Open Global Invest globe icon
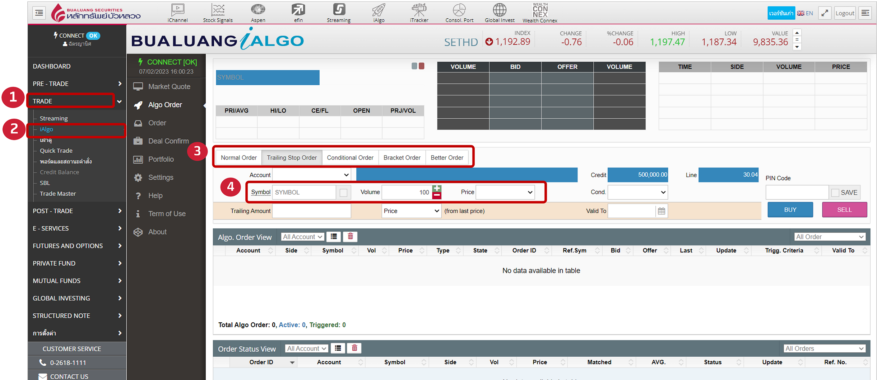 499,10
